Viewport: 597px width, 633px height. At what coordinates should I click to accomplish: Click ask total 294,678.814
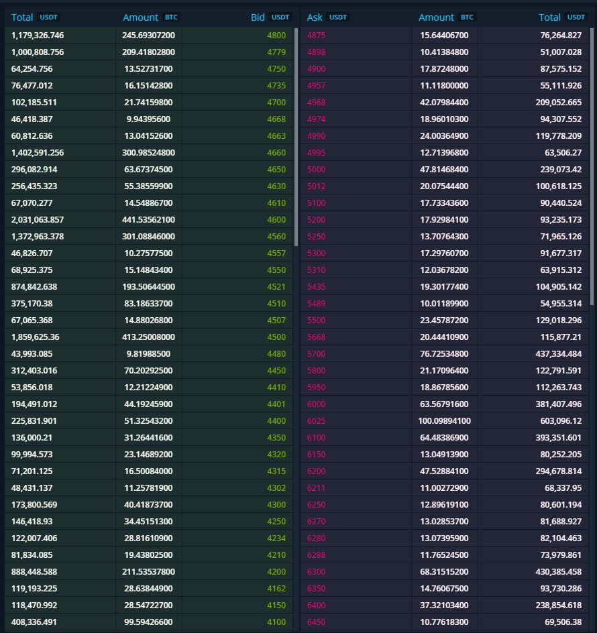559,471
